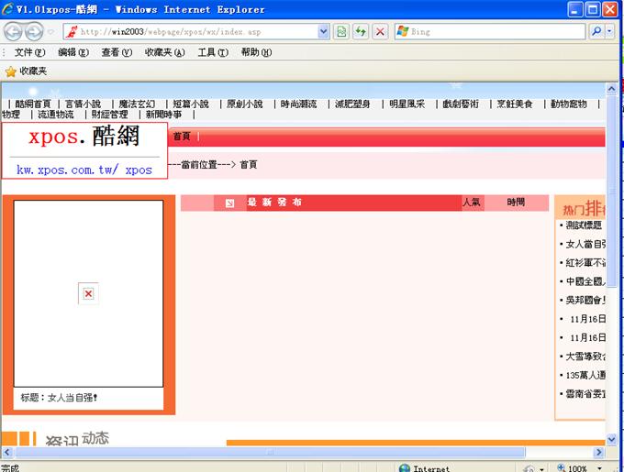Click the Bing search magnifier button

[596, 31]
